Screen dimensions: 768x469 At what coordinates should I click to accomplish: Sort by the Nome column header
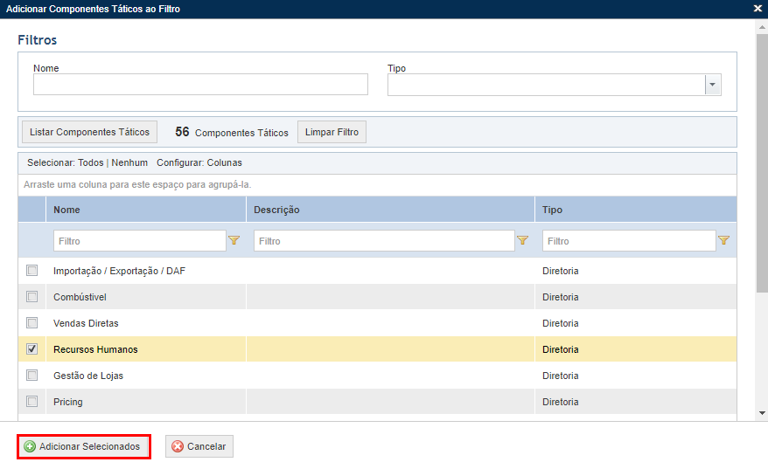point(66,210)
